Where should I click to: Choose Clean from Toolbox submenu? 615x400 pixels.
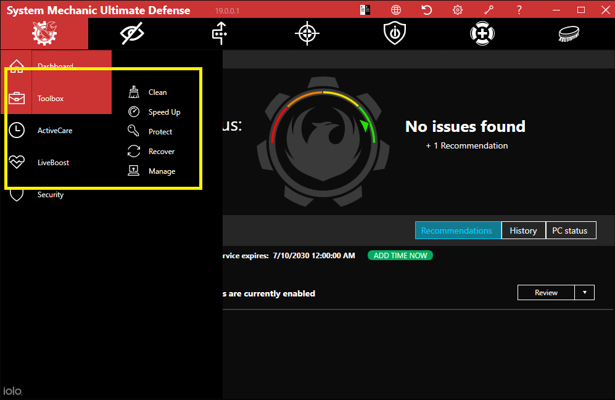click(158, 92)
